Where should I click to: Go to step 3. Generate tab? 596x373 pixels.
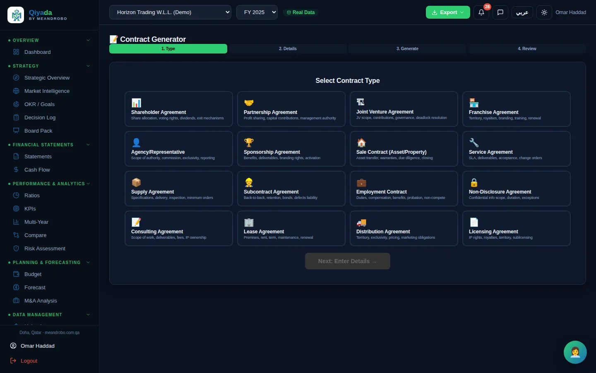pos(407,48)
